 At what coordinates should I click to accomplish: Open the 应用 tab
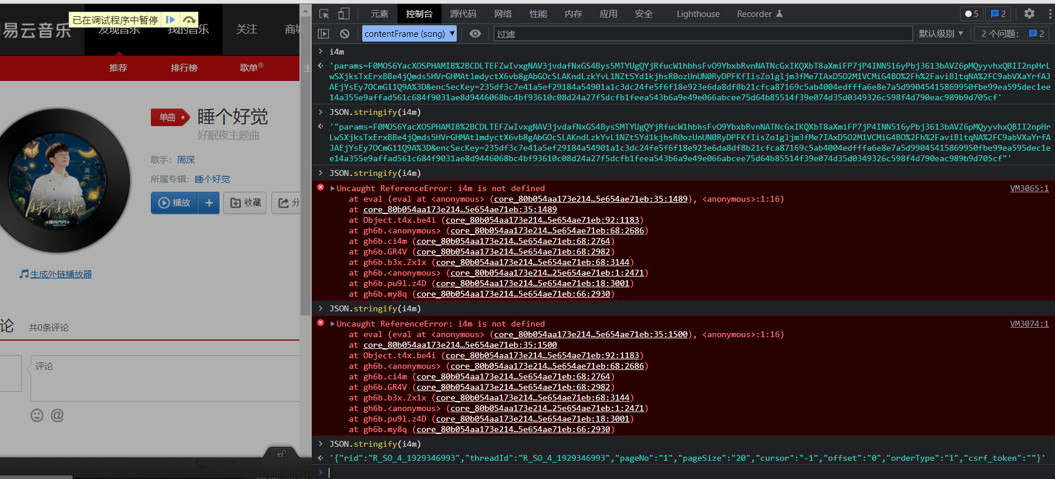coord(609,13)
